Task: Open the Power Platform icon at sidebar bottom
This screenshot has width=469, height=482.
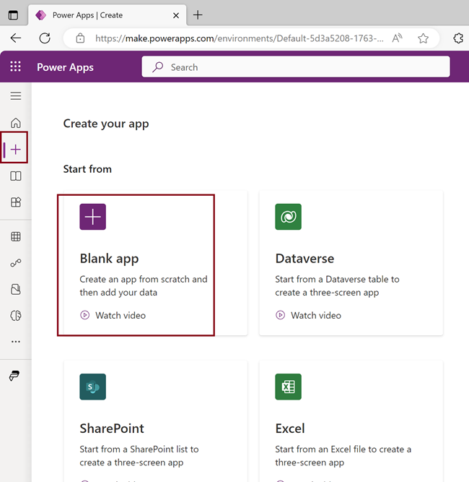Action: (x=14, y=375)
